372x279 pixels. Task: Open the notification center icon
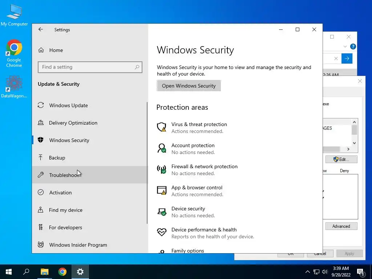pyautogui.click(x=360, y=272)
